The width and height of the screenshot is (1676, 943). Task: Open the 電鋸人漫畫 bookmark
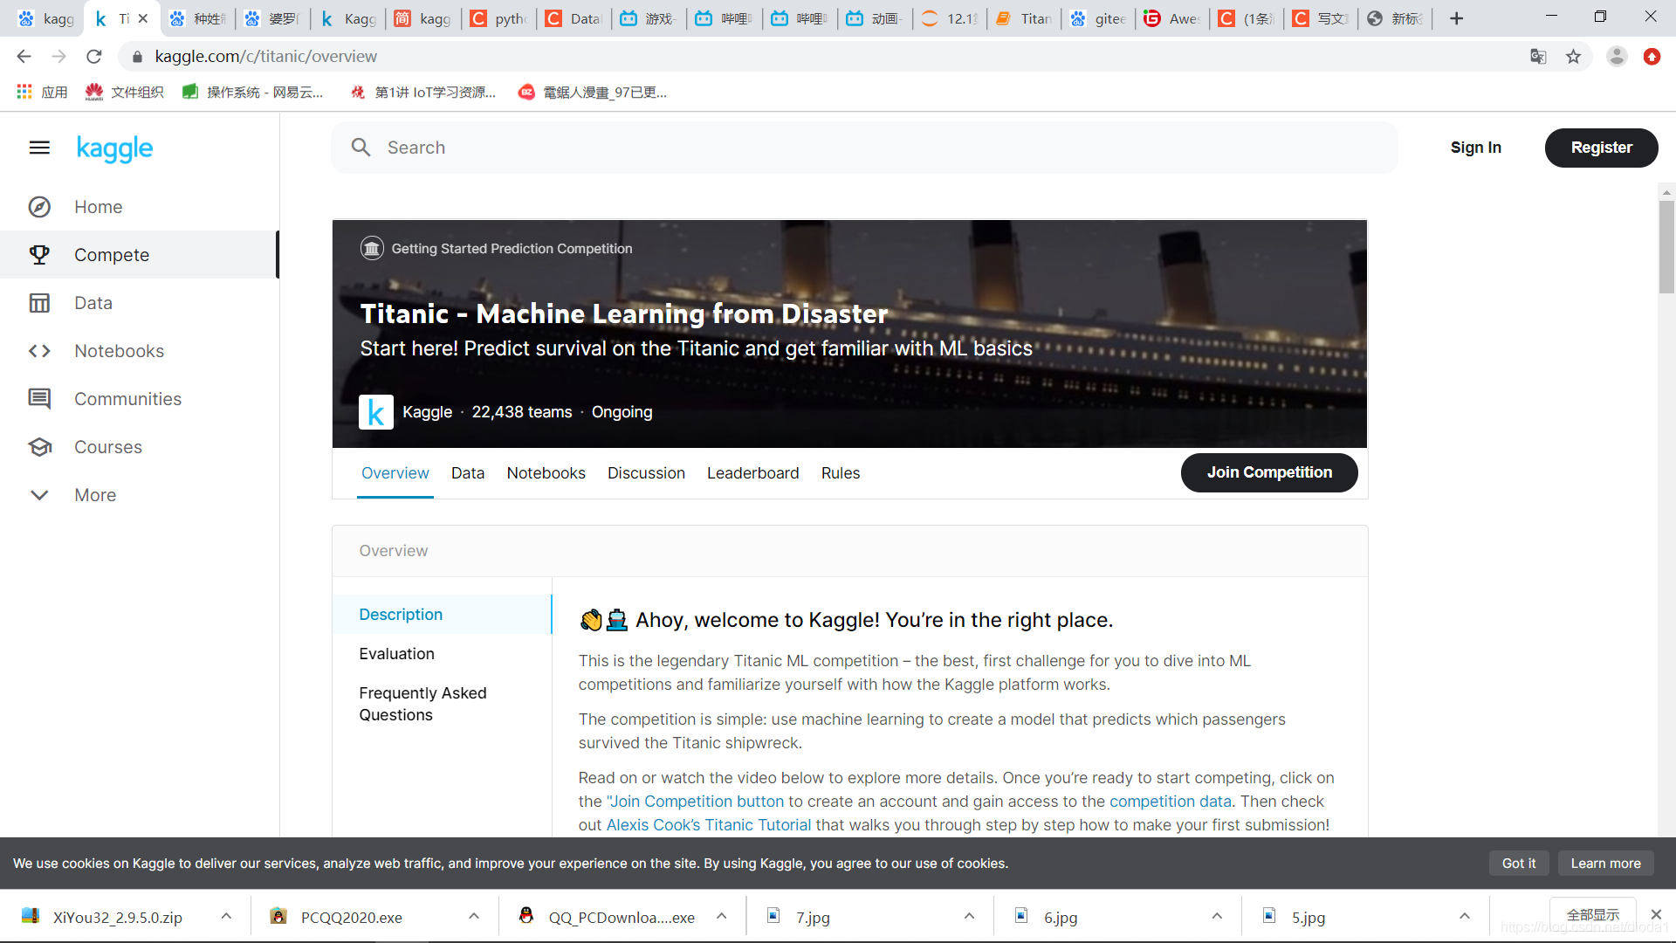click(x=593, y=92)
